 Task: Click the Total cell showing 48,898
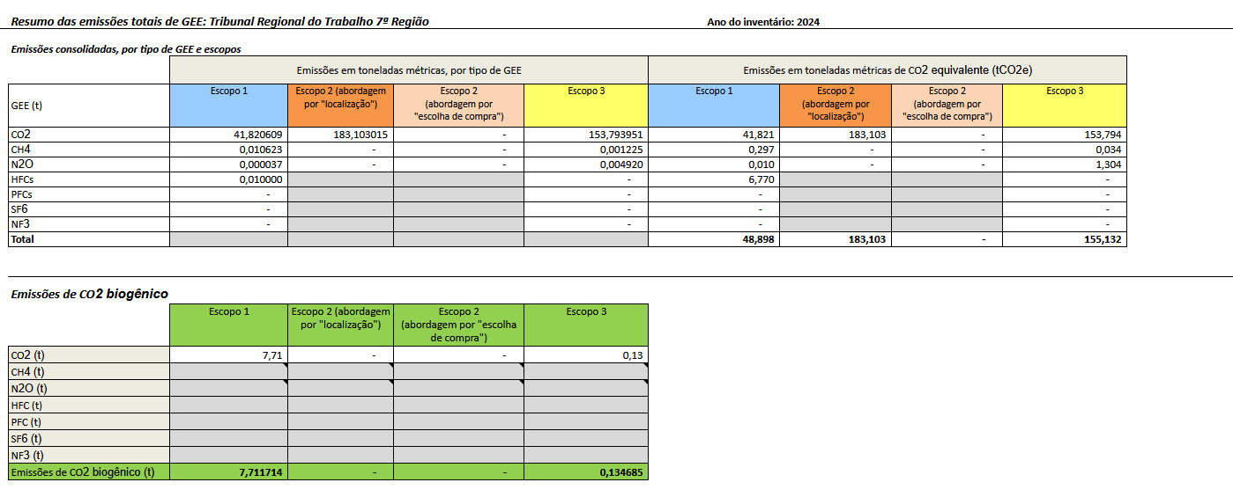click(x=713, y=239)
